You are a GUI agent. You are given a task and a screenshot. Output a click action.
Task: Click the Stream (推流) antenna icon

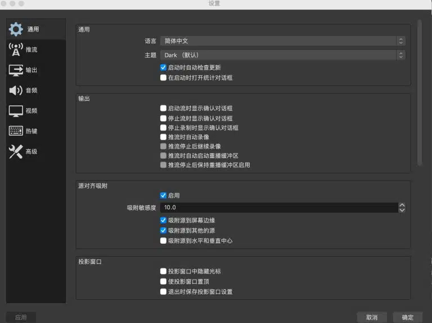point(16,50)
